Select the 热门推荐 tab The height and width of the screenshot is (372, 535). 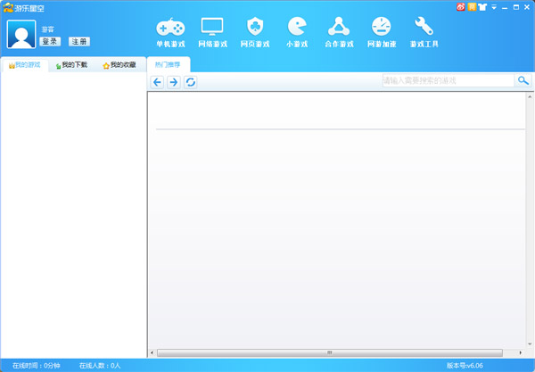pos(167,65)
